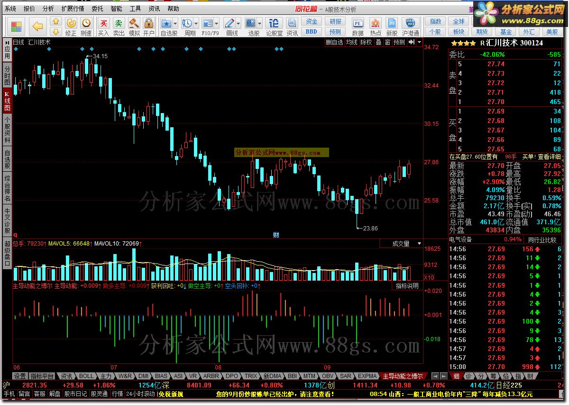Click the down arrow page icon
The height and width of the screenshot is (405, 569).
tap(56, 31)
